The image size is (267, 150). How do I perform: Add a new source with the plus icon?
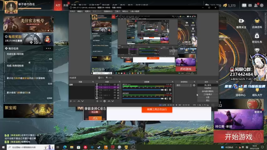pos(97,101)
